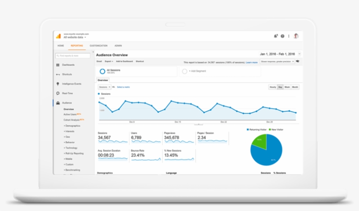Switch to the REPORTING tab

coord(77,46)
